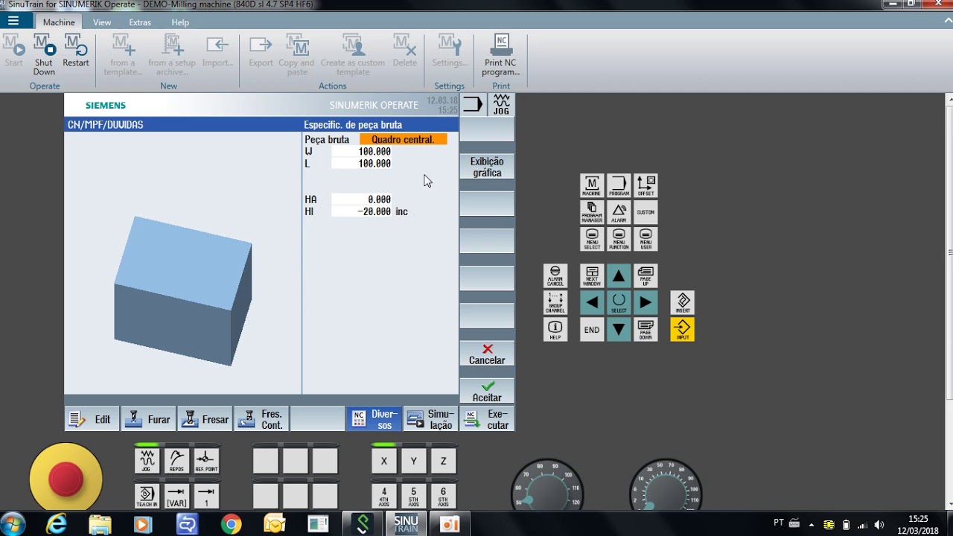Open the application hamburger menu
Viewport: 953px width, 536px height.
[x=13, y=21]
